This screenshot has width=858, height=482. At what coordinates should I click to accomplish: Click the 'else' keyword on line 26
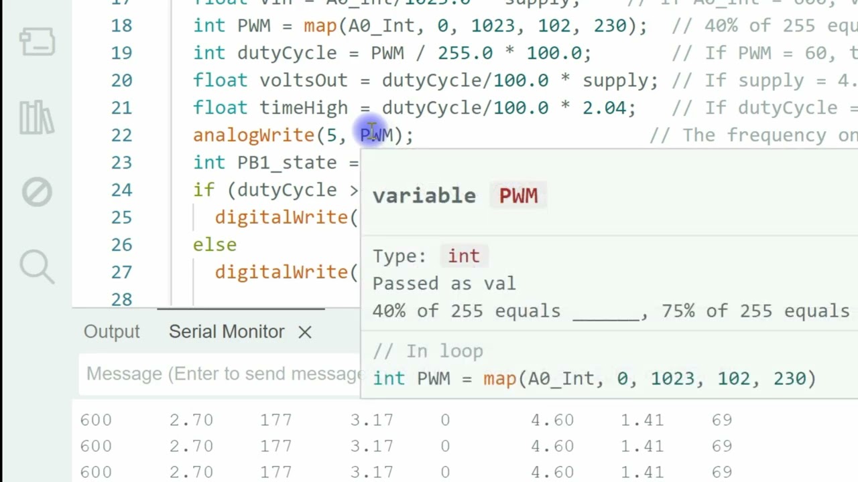[x=214, y=245]
